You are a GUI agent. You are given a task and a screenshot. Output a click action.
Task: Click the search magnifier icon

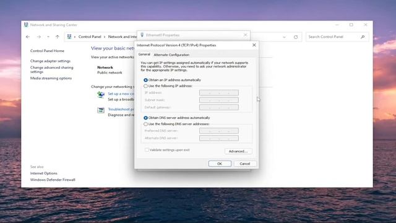[363, 37]
